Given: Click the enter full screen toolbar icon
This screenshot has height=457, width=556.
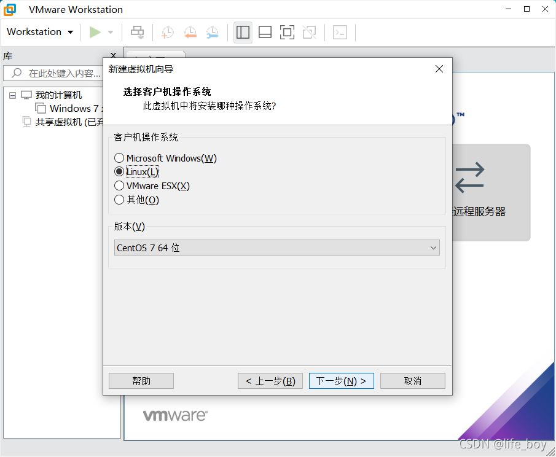Looking at the screenshot, I should point(288,33).
